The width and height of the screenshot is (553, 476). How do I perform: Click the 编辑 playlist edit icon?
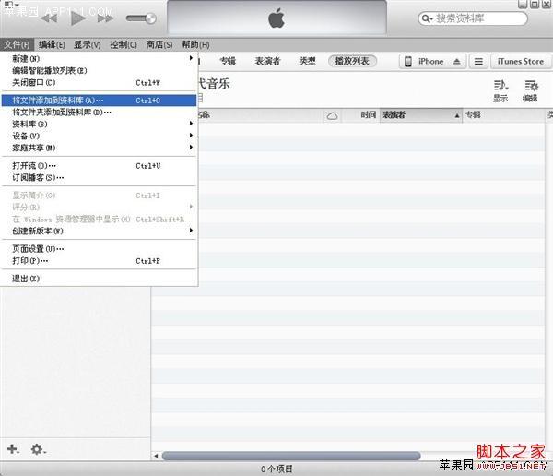coord(530,86)
